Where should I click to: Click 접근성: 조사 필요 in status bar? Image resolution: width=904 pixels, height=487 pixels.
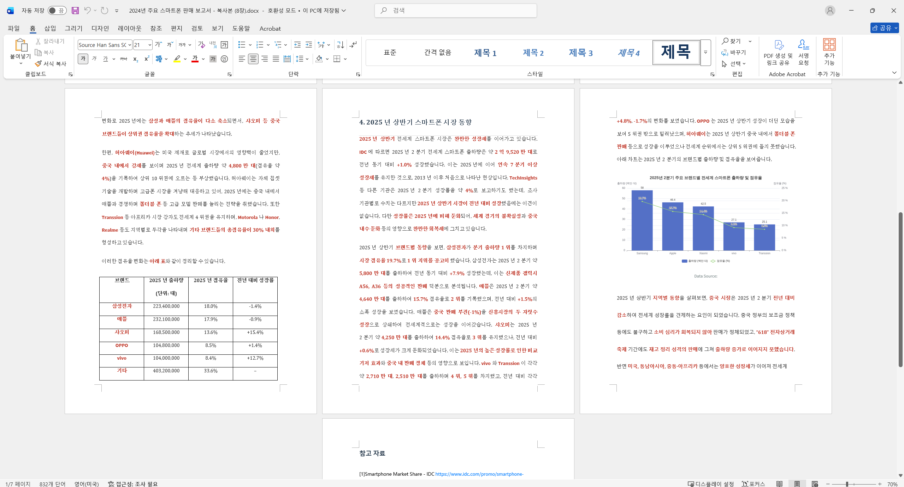(x=133, y=484)
